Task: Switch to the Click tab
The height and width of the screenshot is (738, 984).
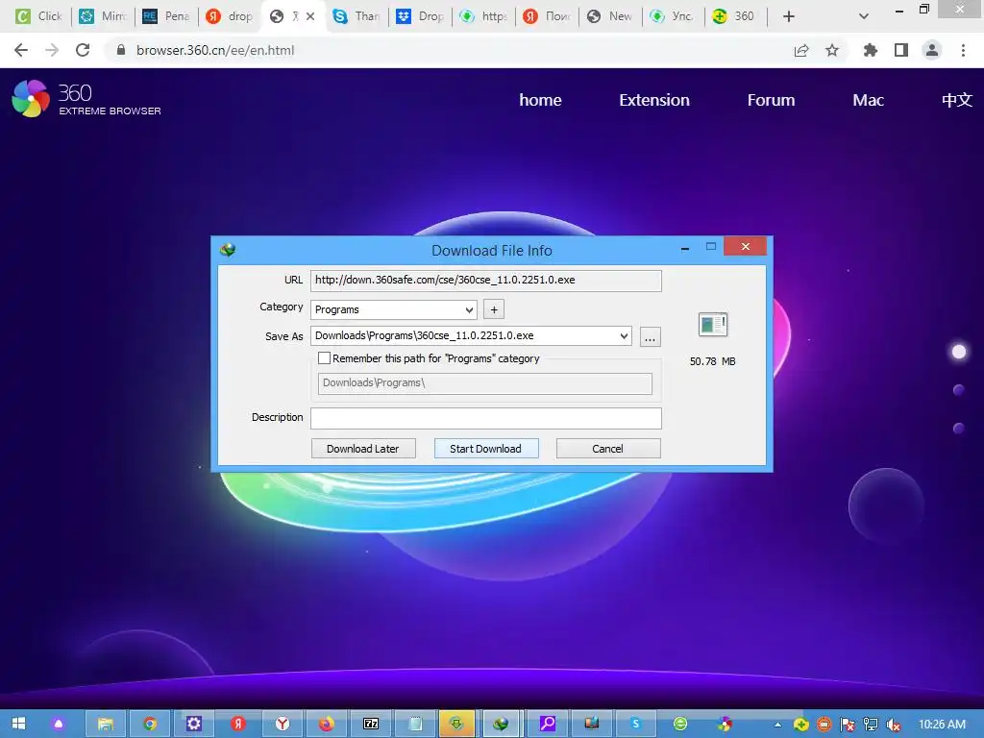Action: [38, 16]
